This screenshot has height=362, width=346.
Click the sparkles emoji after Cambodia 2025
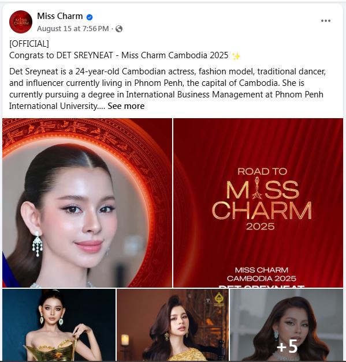point(236,56)
